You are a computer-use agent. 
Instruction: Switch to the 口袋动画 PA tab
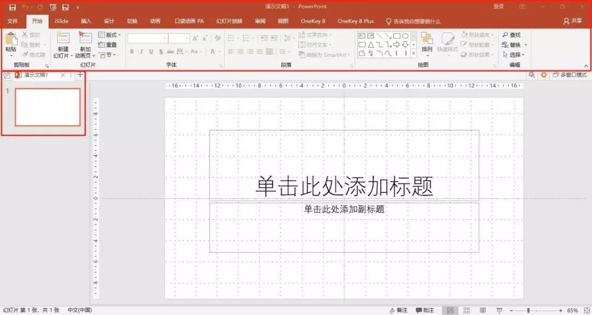click(189, 21)
